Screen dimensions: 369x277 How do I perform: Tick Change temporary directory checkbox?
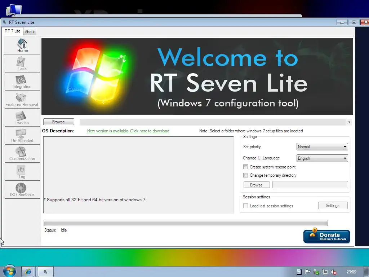(245, 175)
